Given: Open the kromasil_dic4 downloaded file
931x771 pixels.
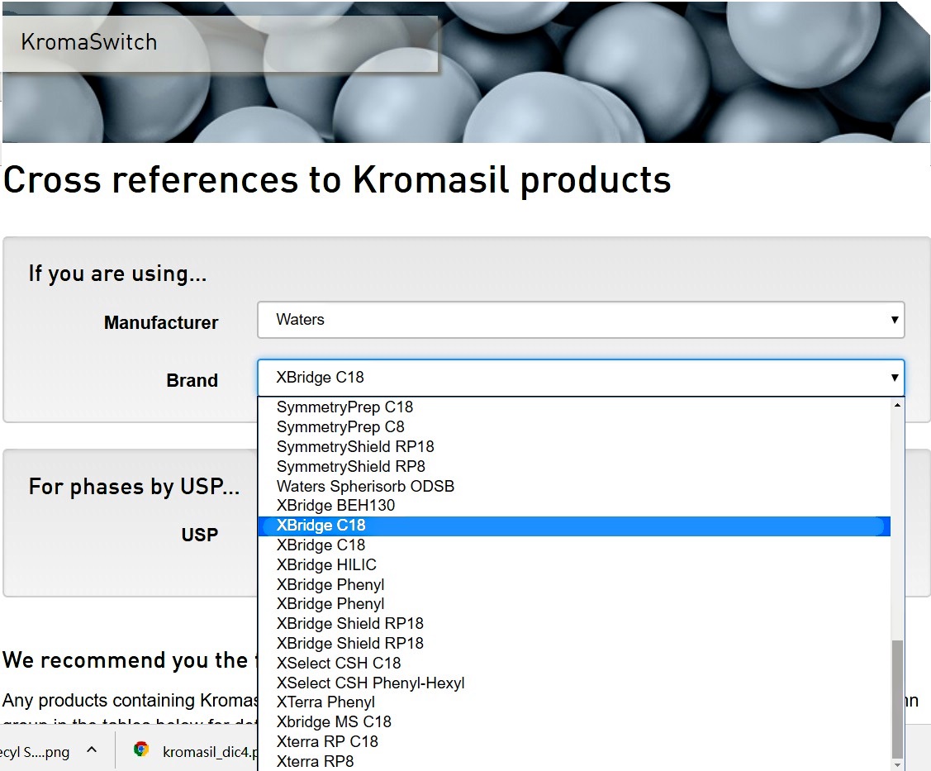Looking at the screenshot, I should click(210, 752).
